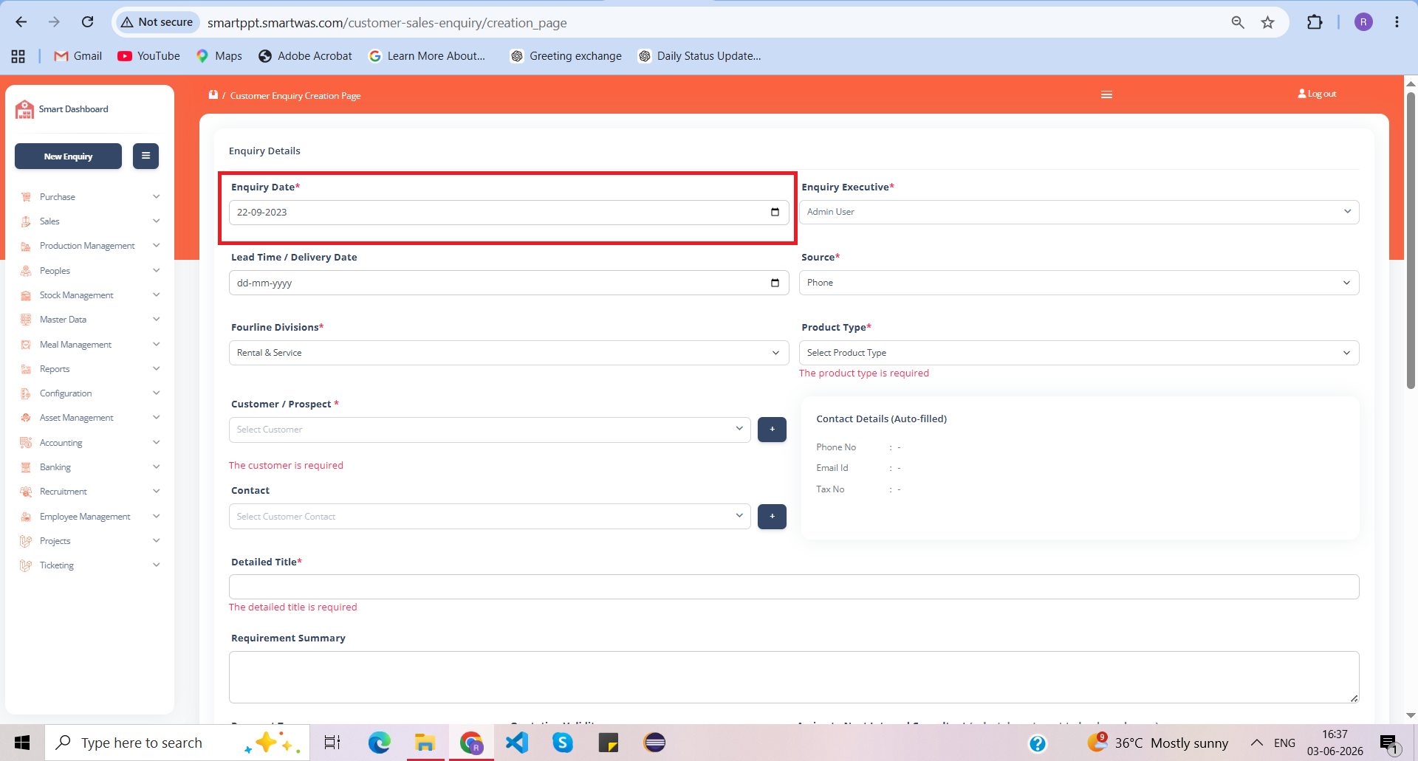Image resolution: width=1418 pixels, height=761 pixels.
Task: Open Select Product Type dropdown
Action: point(1079,353)
